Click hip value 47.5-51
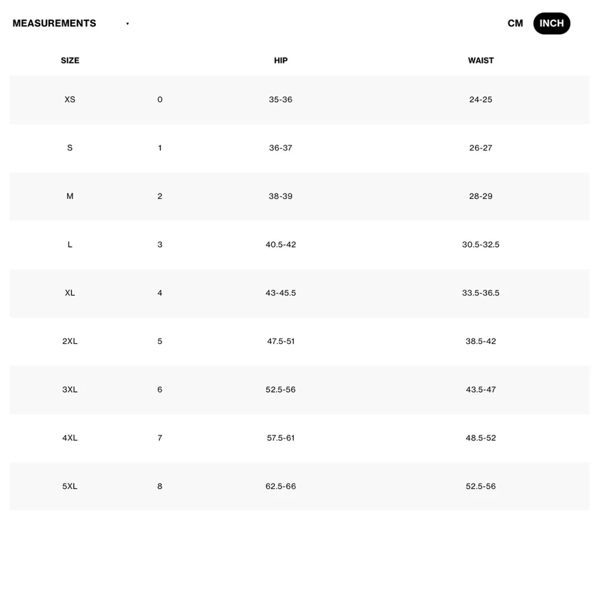Viewport: 599px width, 599px height. point(281,341)
